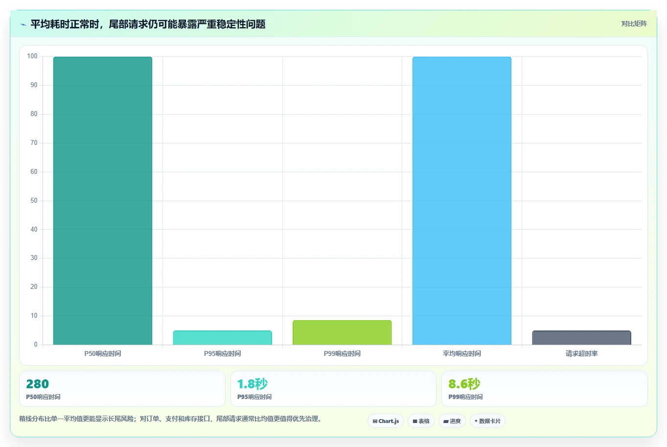Screen dimensions: 667x447
Task: Click the light blue 平均响应时间 bar
Action: (462, 201)
